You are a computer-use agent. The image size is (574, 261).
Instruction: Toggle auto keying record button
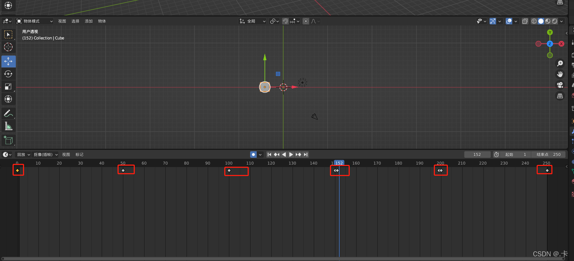pos(253,155)
